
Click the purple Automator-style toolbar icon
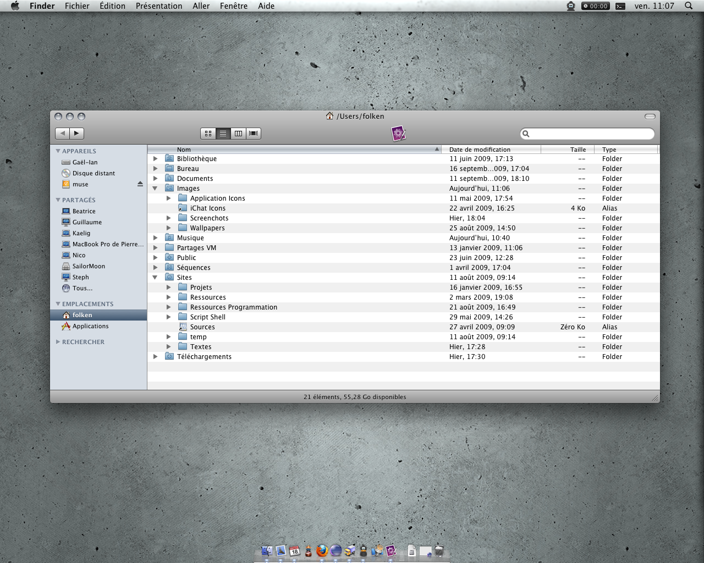[398, 133]
